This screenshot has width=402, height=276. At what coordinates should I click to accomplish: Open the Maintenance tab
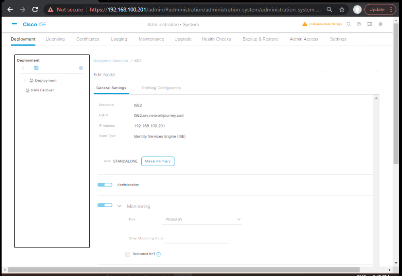(x=151, y=39)
